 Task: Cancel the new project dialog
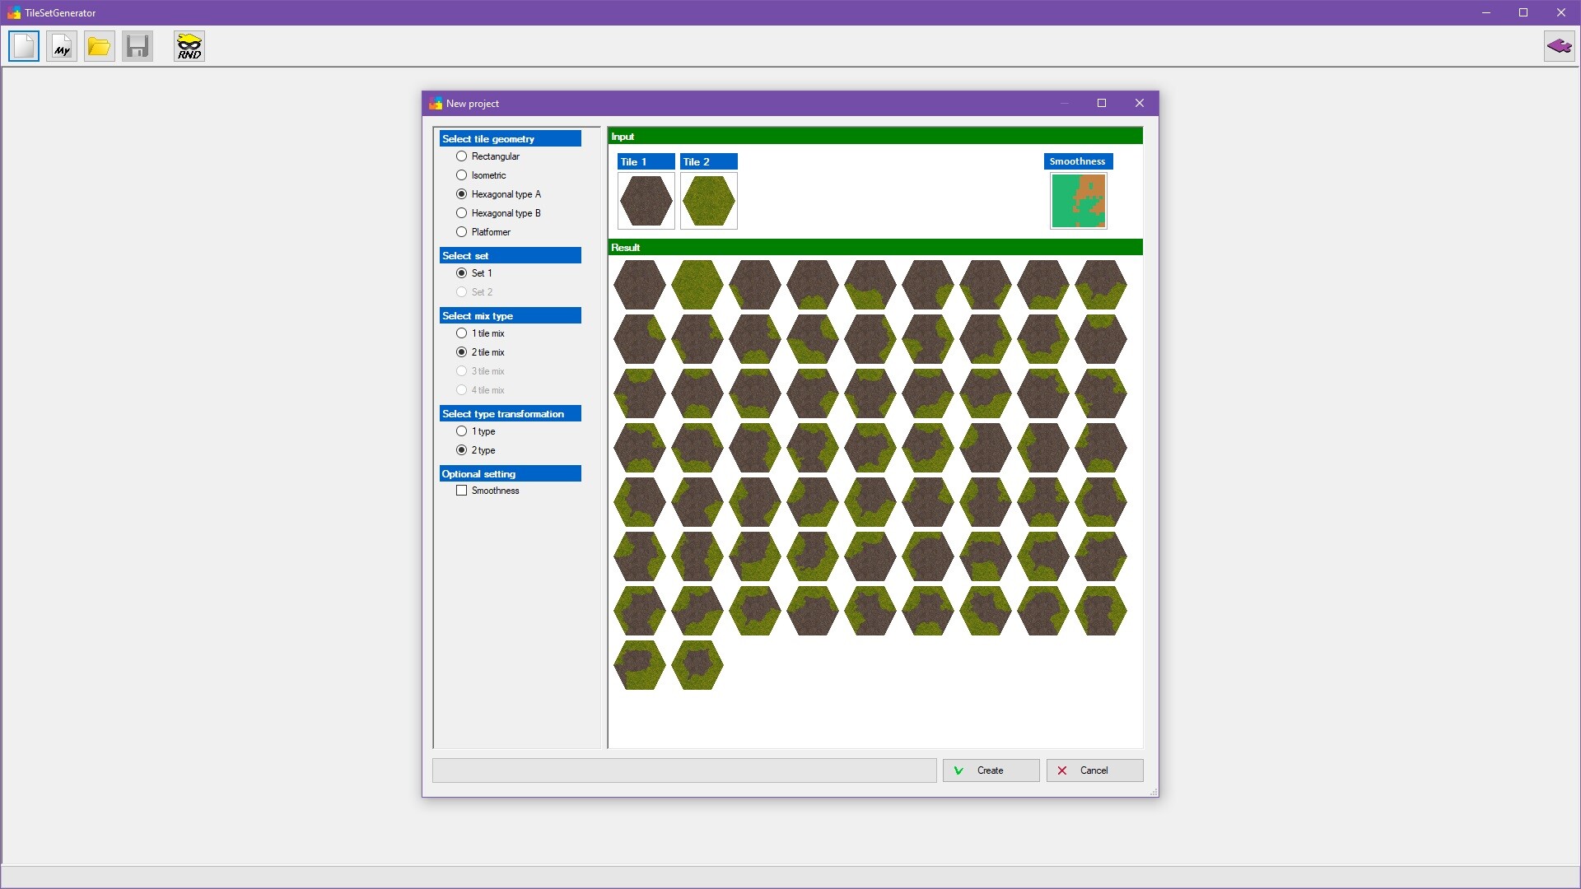pyautogui.click(x=1094, y=770)
